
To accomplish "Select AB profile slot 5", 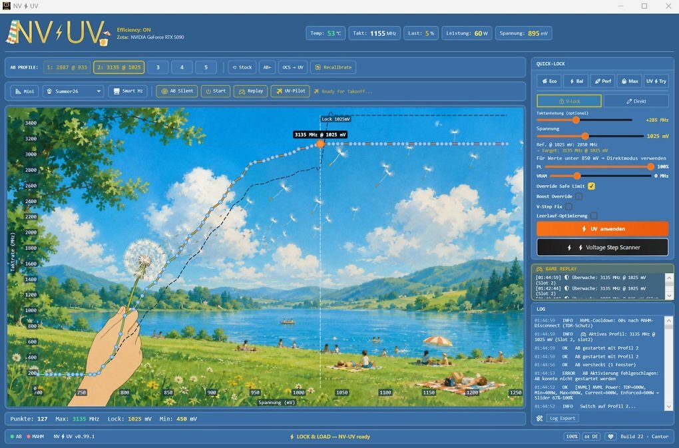I will 206,67.
